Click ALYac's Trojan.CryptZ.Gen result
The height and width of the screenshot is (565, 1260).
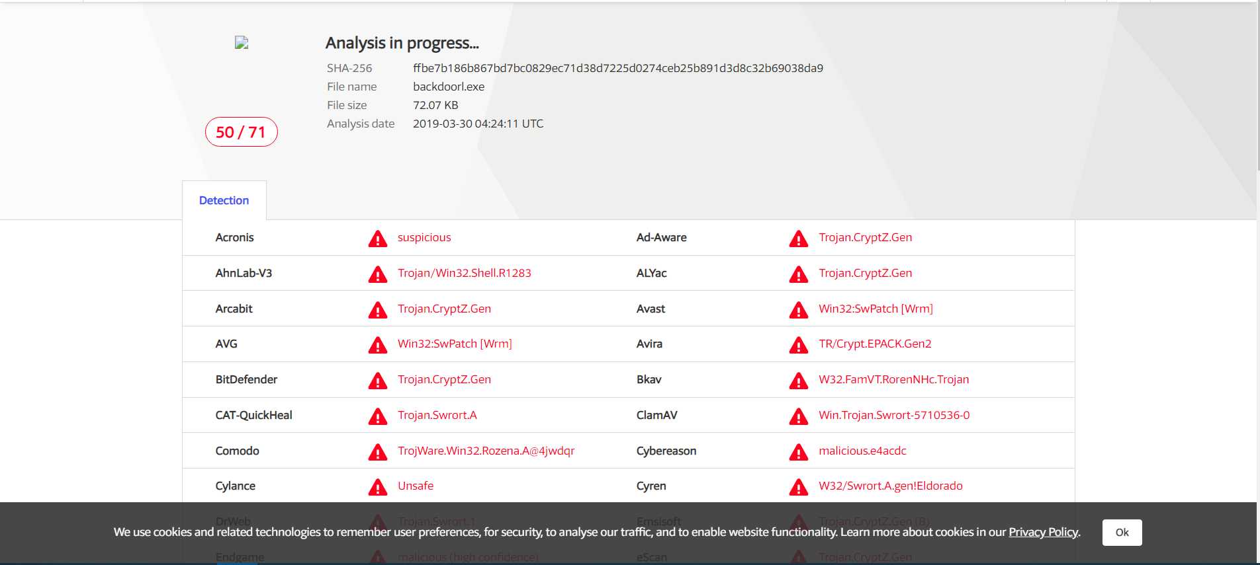[865, 273]
